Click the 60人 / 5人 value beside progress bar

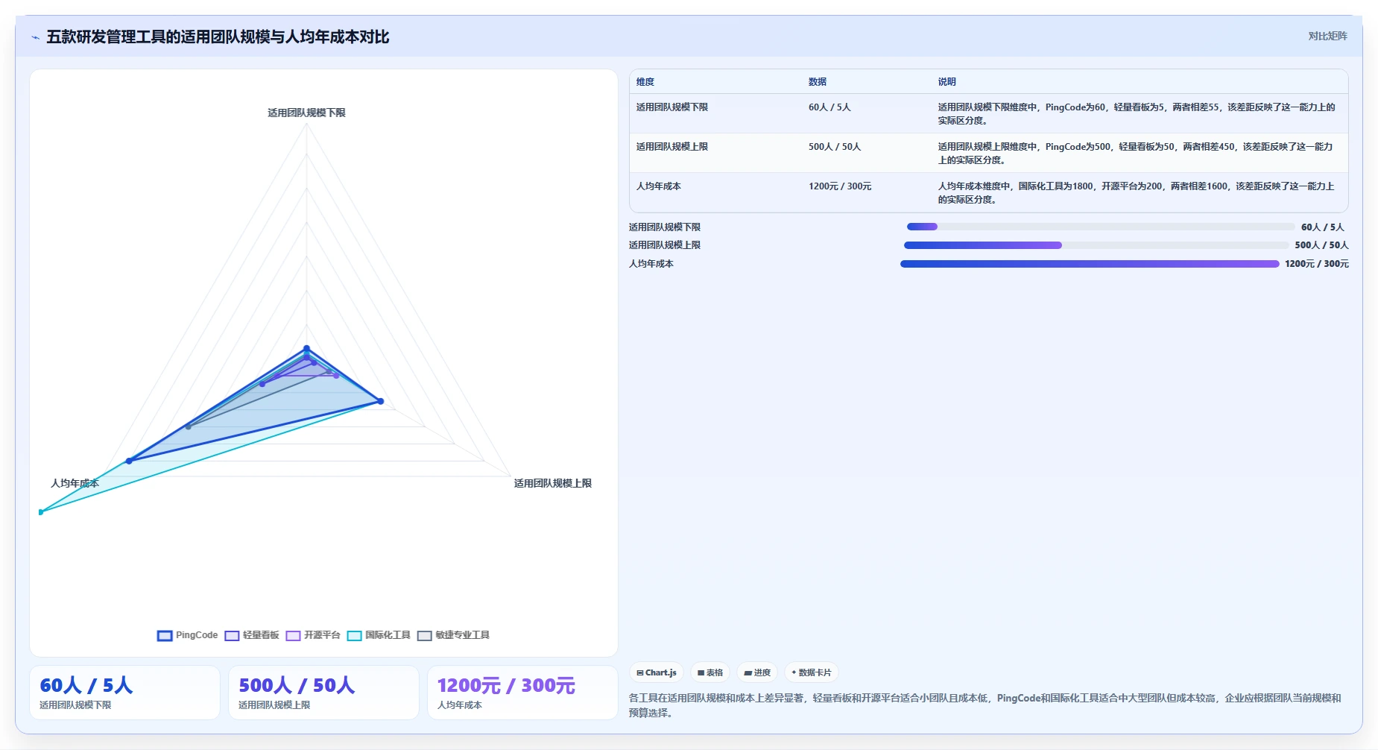[x=1323, y=227]
